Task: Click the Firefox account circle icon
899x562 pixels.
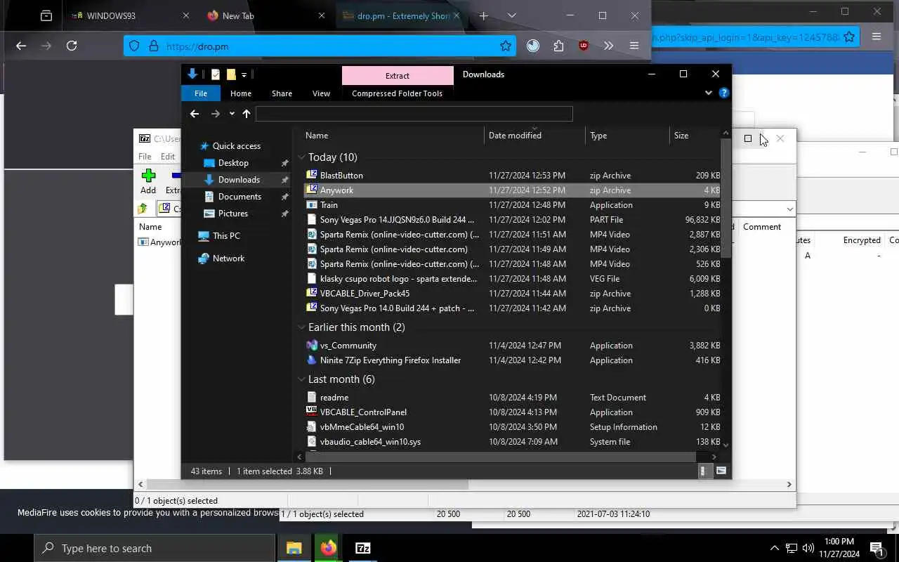Action: click(x=533, y=46)
